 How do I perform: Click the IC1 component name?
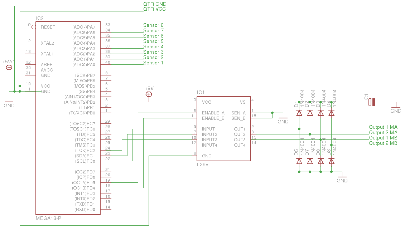pos(201,92)
